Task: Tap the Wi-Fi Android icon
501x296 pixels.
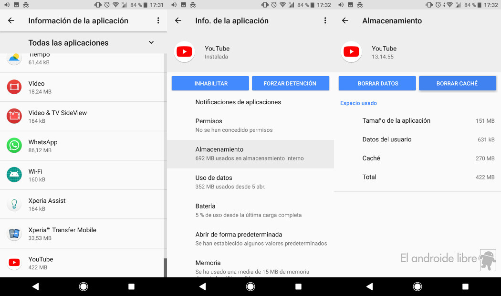Action: tap(14, 175)
